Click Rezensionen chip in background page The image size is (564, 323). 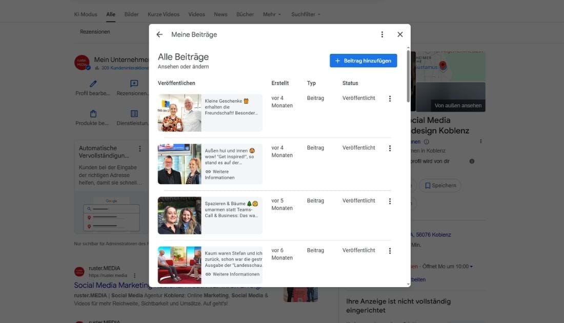[x=95, y=32]
